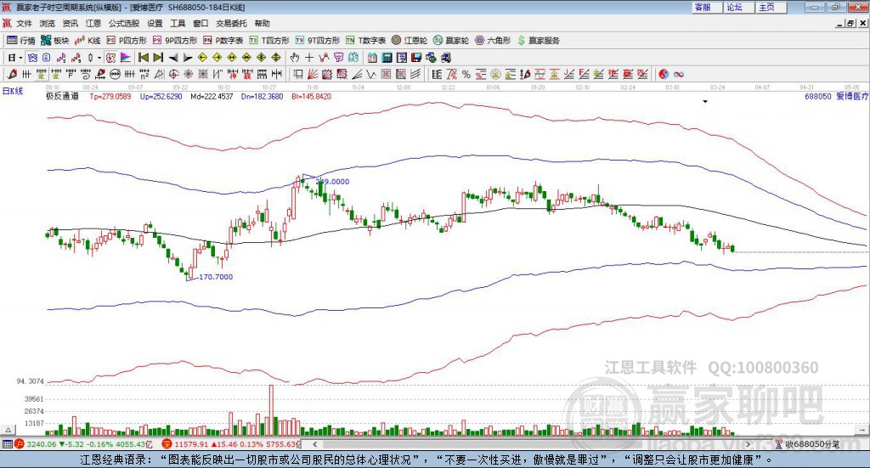Step chart left with black arrow
This screenshot has height=468, width=870.
[173, 58]
